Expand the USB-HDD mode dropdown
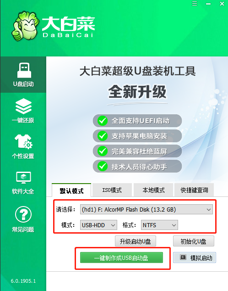The height and width of the screenshot is (291, 228). click(98, 225)
